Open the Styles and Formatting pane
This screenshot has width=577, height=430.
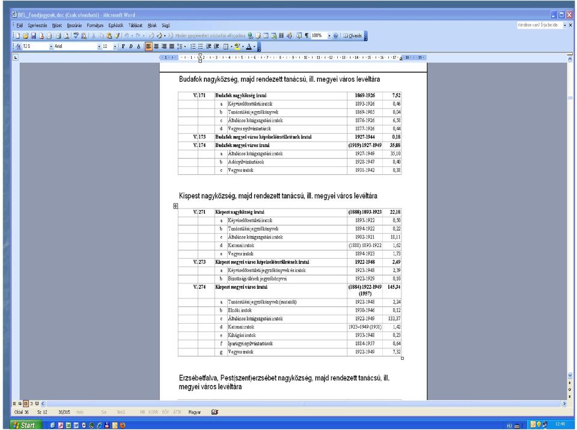[17, 46]
